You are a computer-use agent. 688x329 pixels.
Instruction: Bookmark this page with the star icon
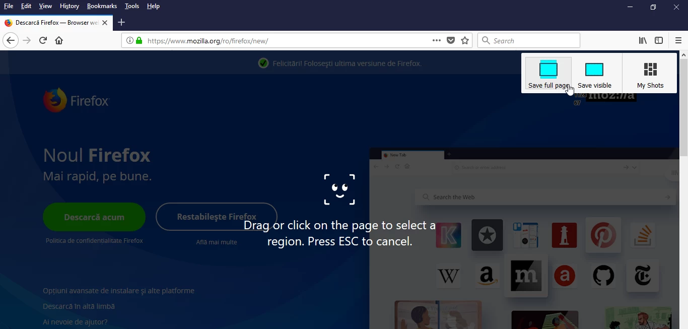click(465, 40)
